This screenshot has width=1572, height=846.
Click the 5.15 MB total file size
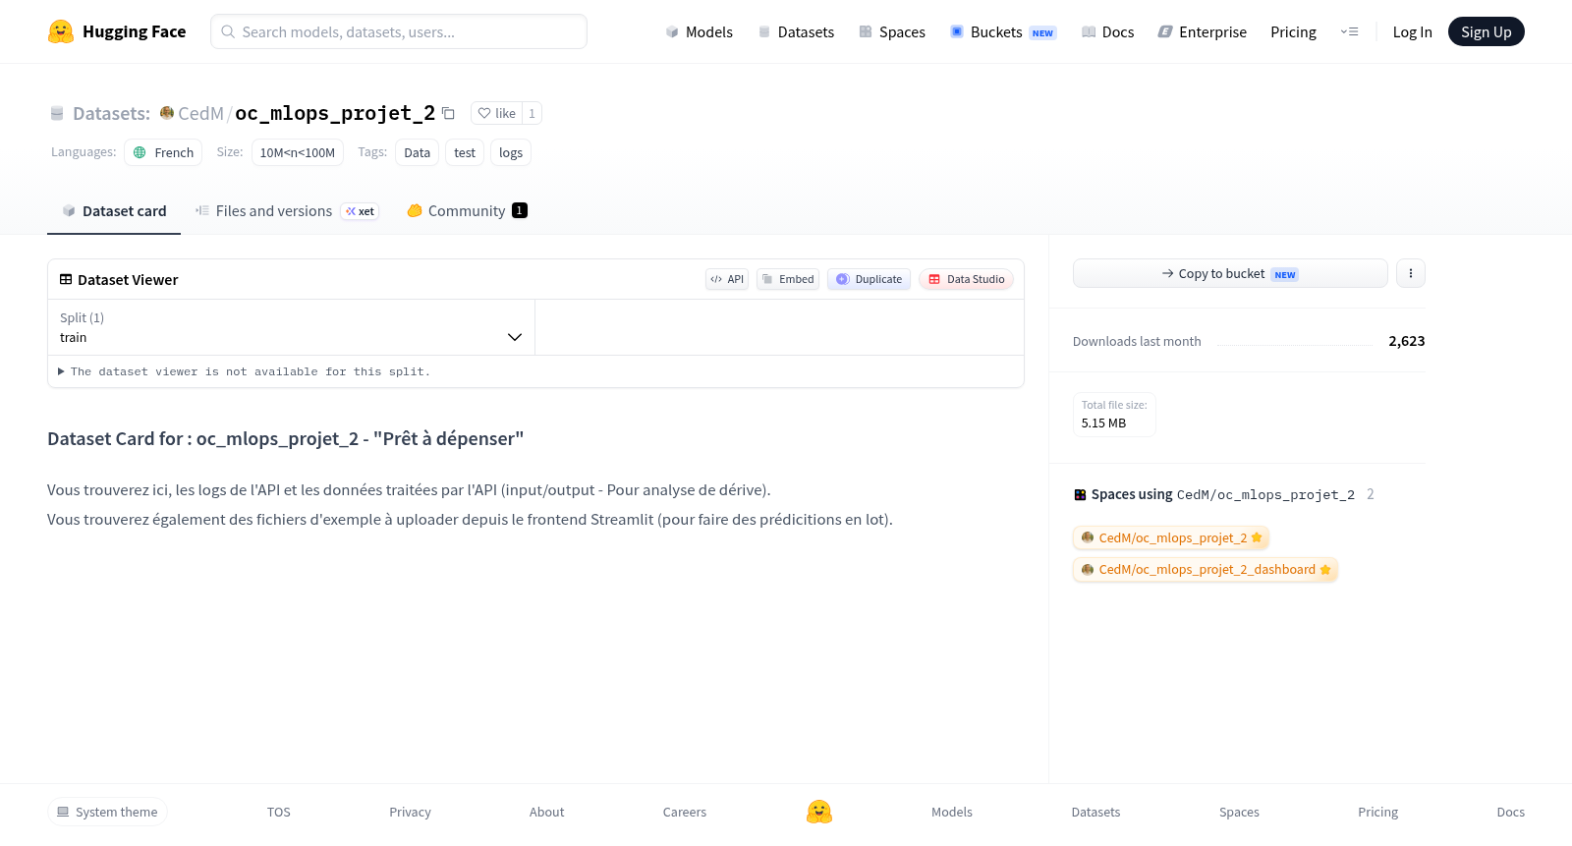pos(1103,423)
